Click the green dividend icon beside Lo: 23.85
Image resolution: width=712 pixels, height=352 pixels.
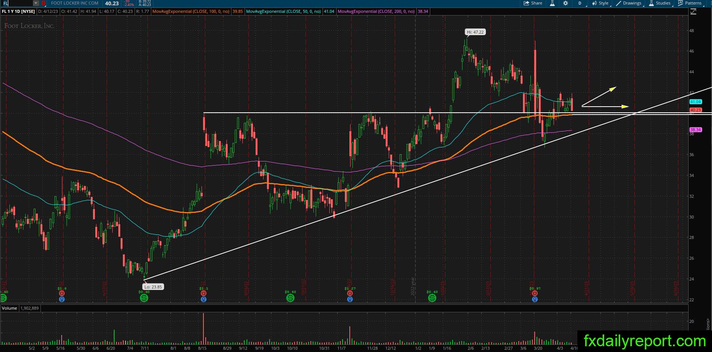144,298
